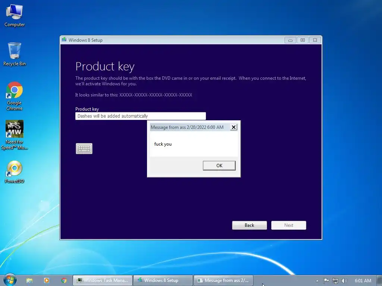This screenshot has width=382, height=286.
Task: Select the Google Chrome desktop shortcut
Action: pyautogui.click(x=15, y=96)
